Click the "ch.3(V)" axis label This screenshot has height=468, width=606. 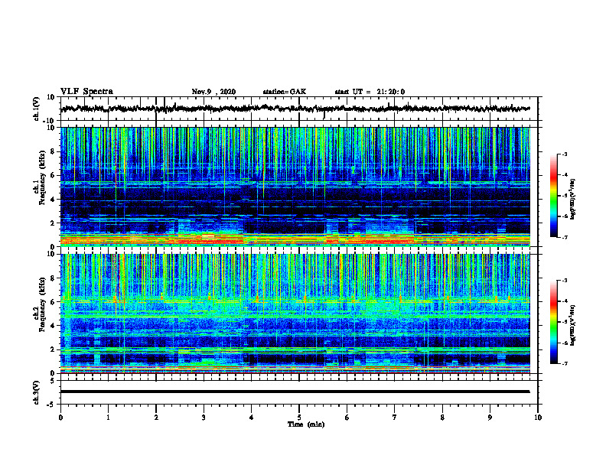point(37,392)
